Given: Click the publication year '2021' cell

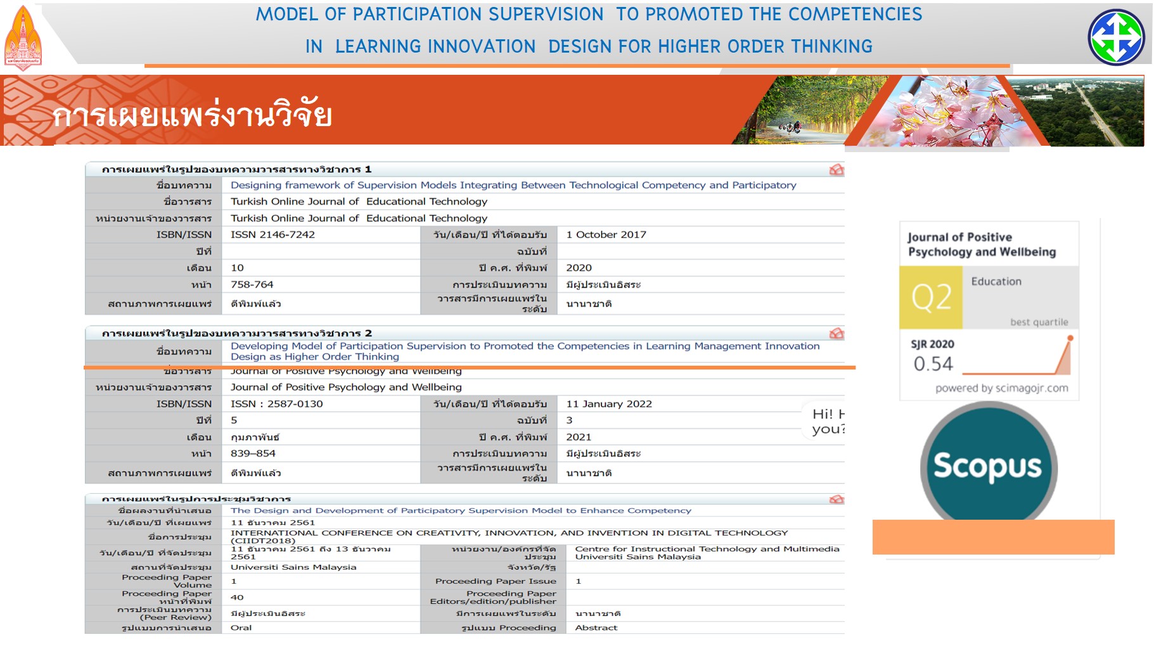Looking at the screenshot, I should click(579, 437).
